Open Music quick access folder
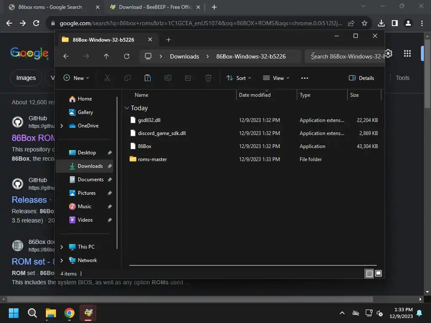 84,207
